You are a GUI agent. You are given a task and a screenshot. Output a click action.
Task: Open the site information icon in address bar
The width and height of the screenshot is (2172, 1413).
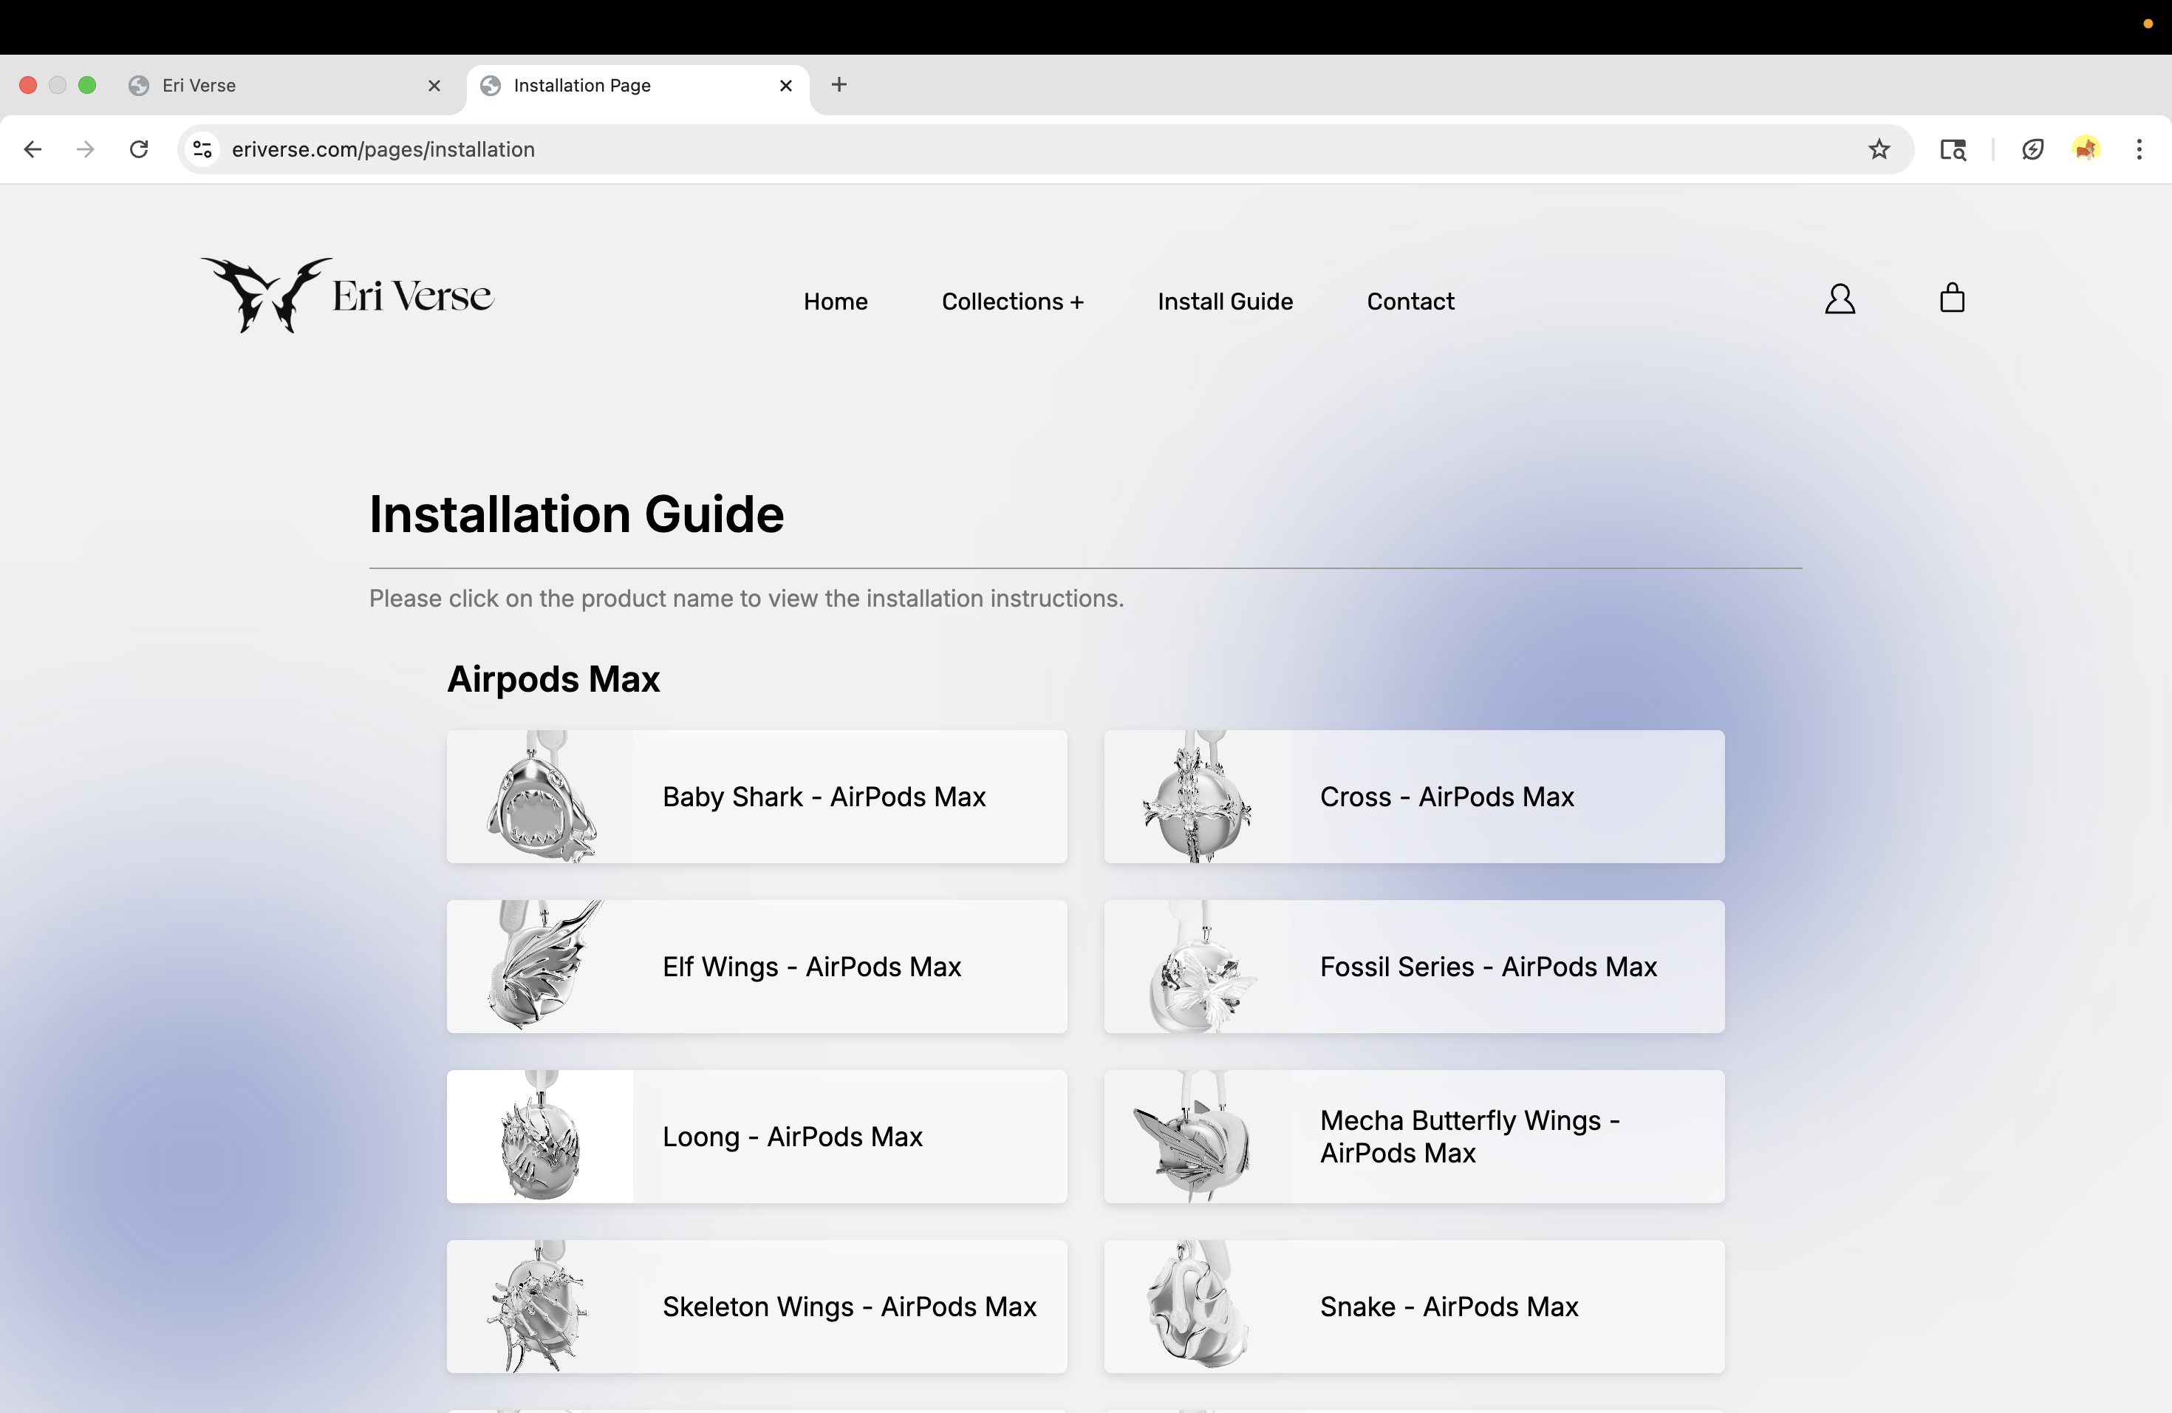[x=202, y=150]
